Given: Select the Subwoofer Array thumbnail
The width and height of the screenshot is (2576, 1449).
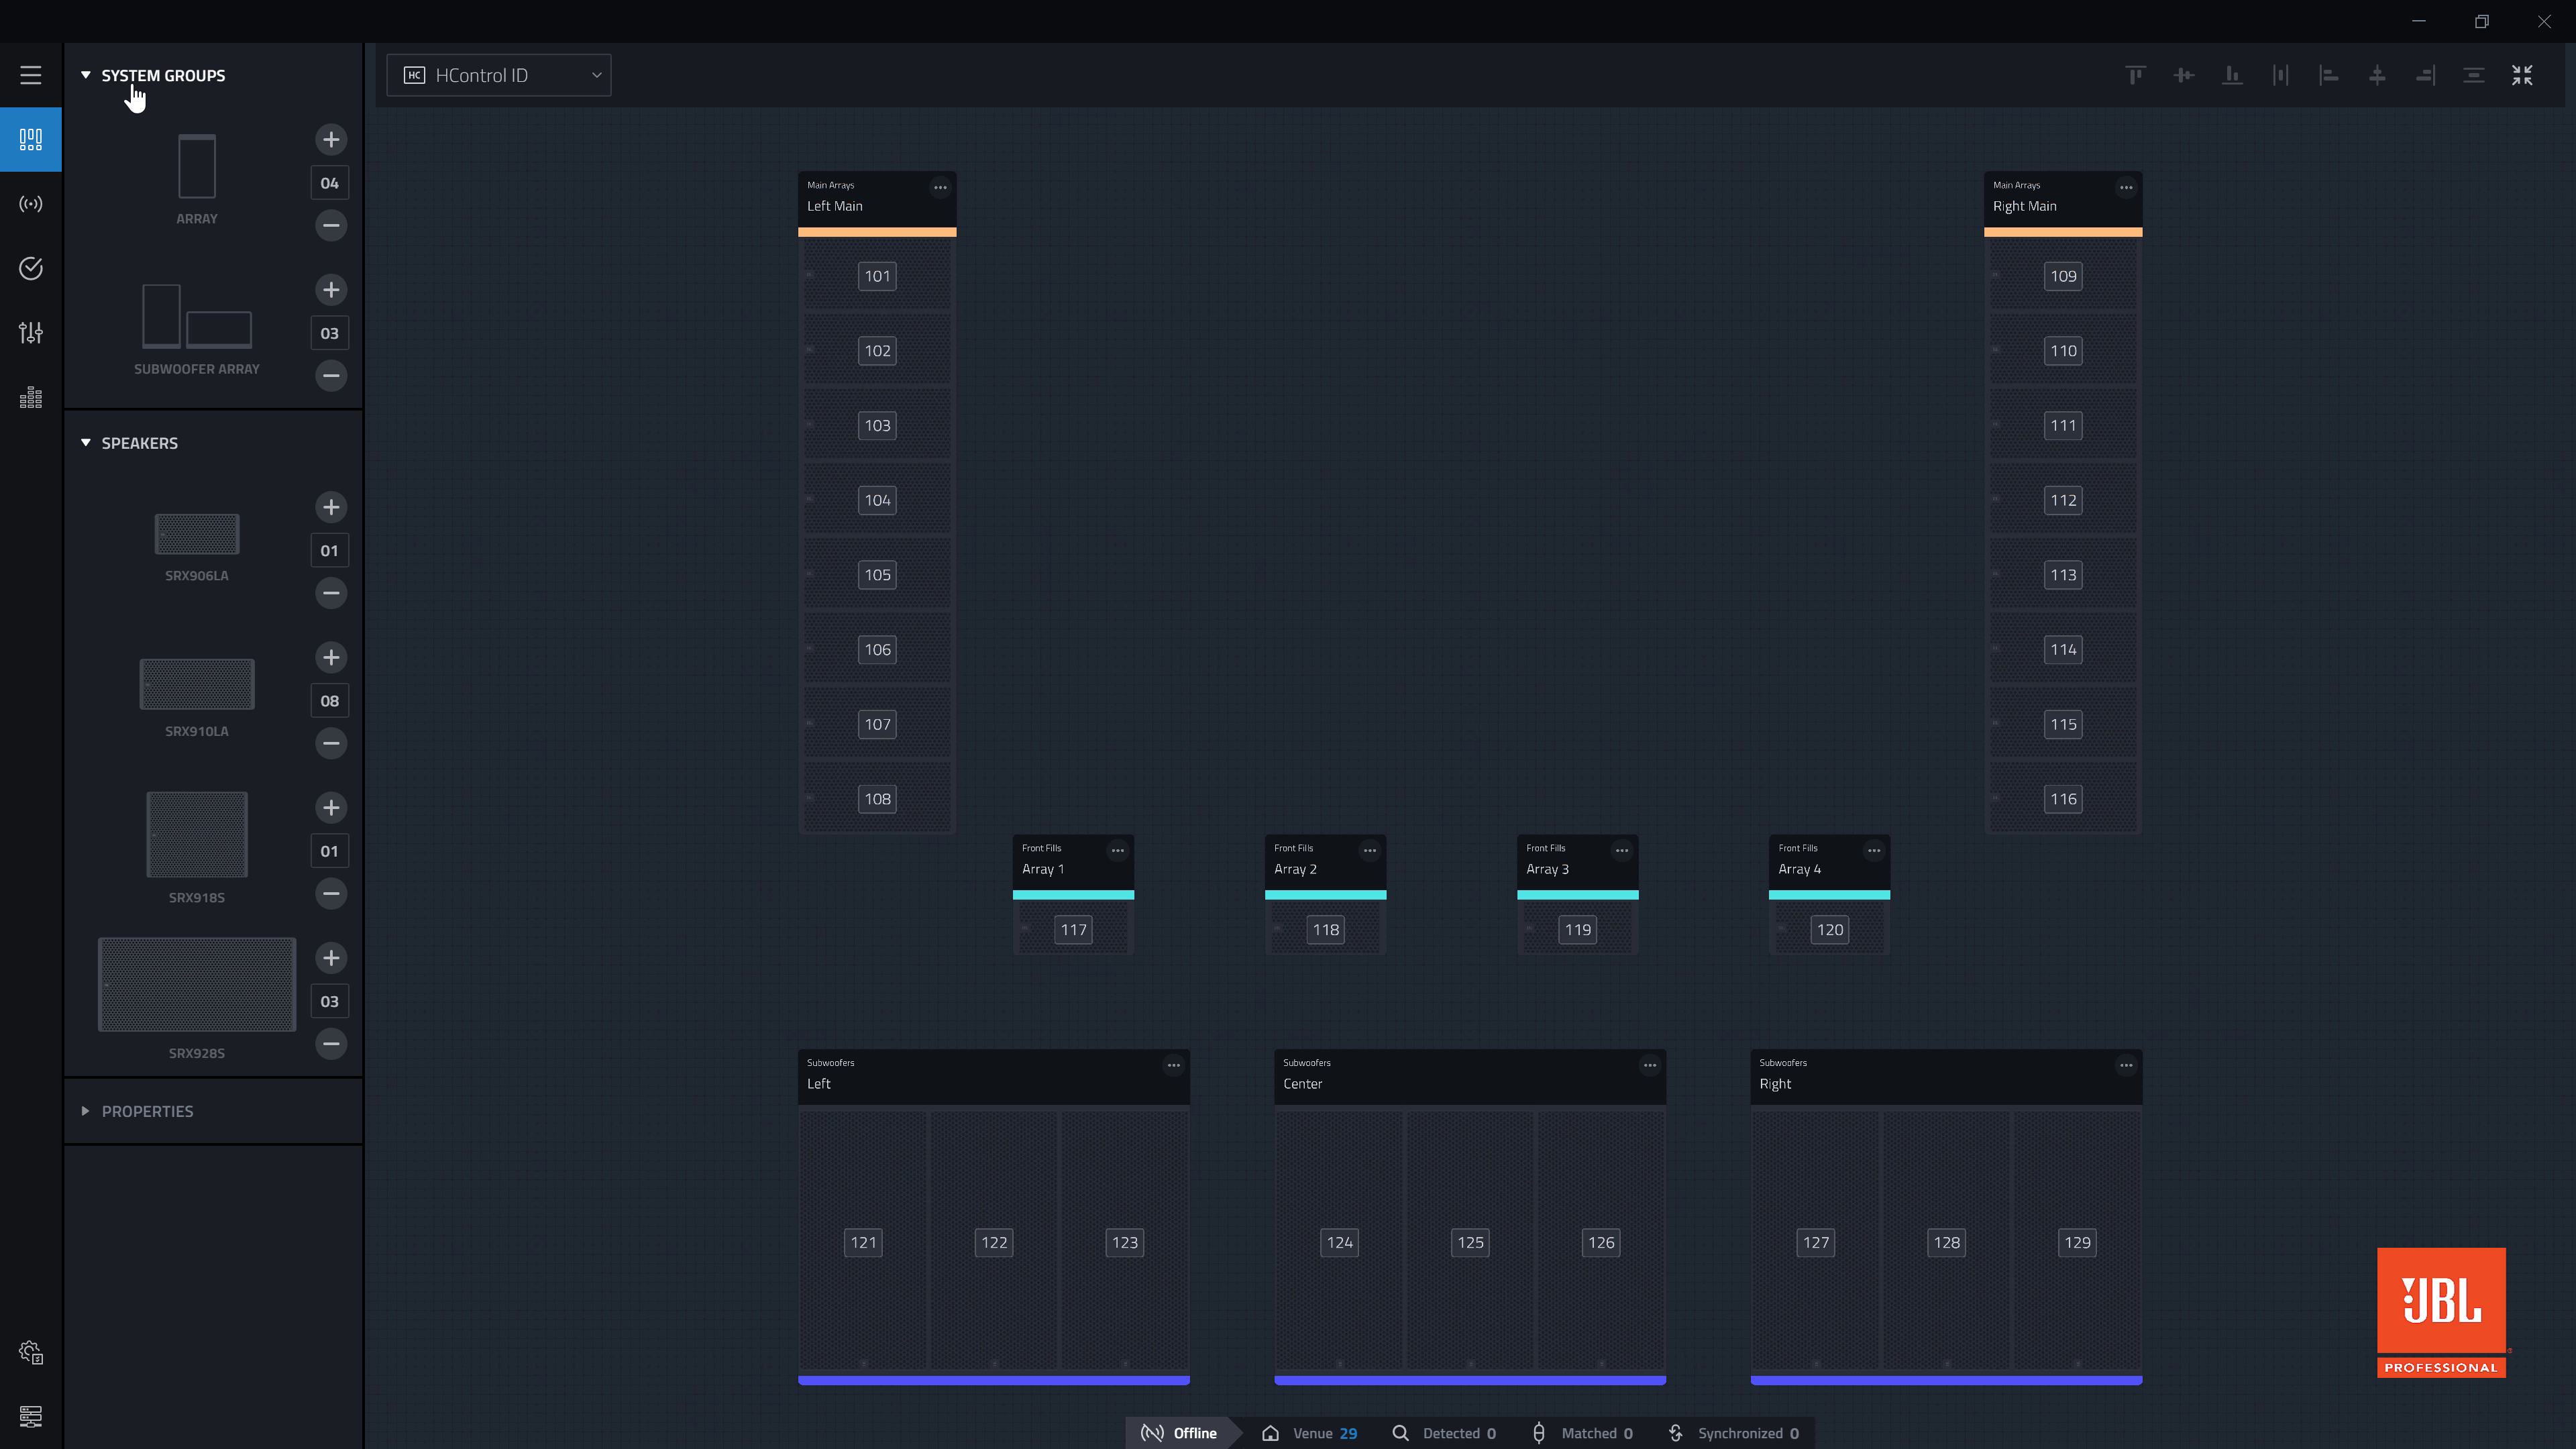Looking at the screenshot, I should (x=197, y=315).
